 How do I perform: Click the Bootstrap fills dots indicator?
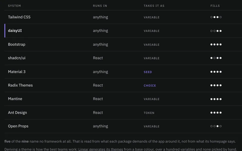pos(216,44)
